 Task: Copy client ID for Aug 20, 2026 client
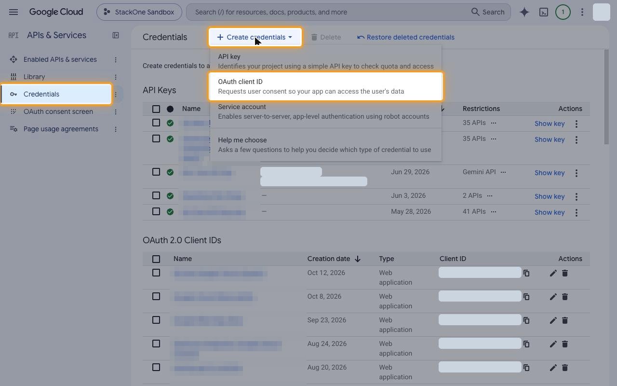pyautogui.click(x=526, y=368)
